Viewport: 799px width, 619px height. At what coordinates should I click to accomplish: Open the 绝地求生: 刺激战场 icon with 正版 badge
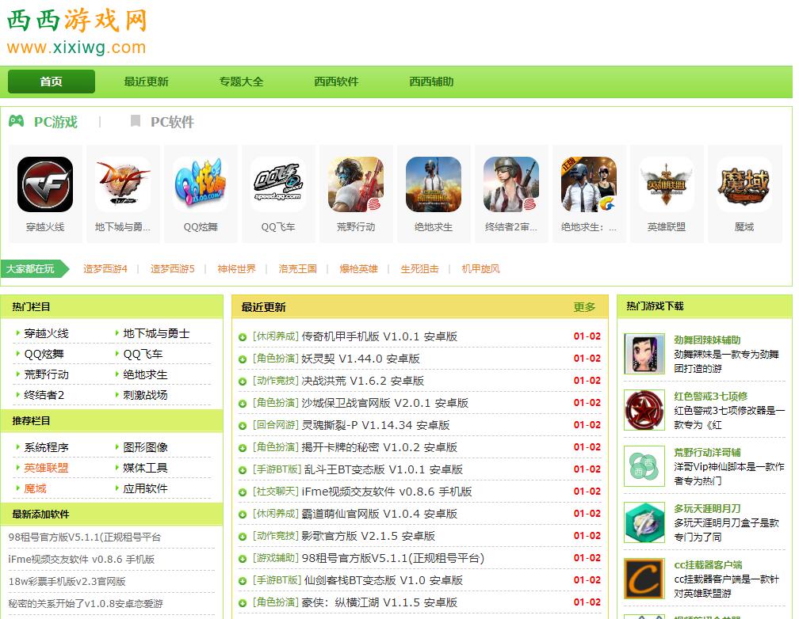click(x=589, y=184)
